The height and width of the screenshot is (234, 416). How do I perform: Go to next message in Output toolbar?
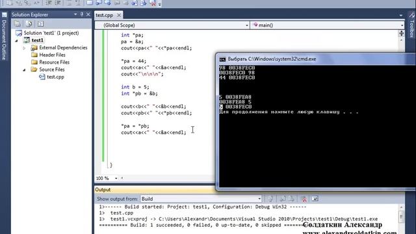tap(291, 199)
